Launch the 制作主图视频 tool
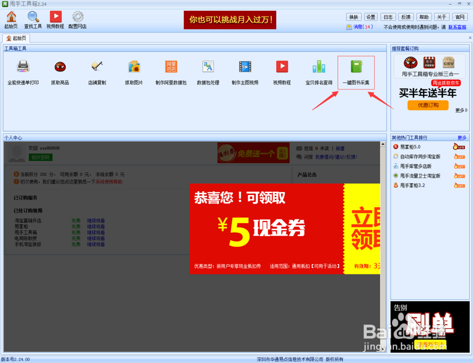The image size is (473, 363). [x=245, y=73]
